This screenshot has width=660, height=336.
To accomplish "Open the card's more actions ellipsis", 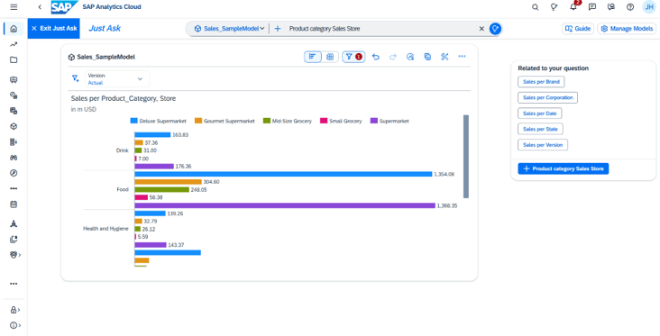I will [462, 57].
